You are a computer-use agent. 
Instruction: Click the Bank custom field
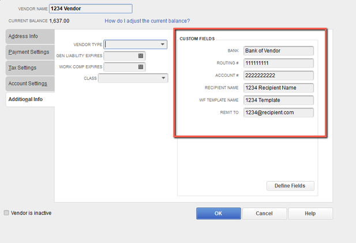(x=279, y=51)
